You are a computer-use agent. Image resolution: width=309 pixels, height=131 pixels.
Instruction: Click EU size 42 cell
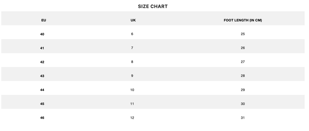click(42, 62)
